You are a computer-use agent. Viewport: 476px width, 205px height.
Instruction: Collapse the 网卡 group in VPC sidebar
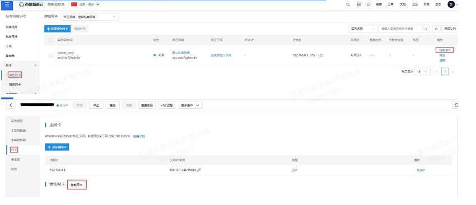tap(35, 65)
